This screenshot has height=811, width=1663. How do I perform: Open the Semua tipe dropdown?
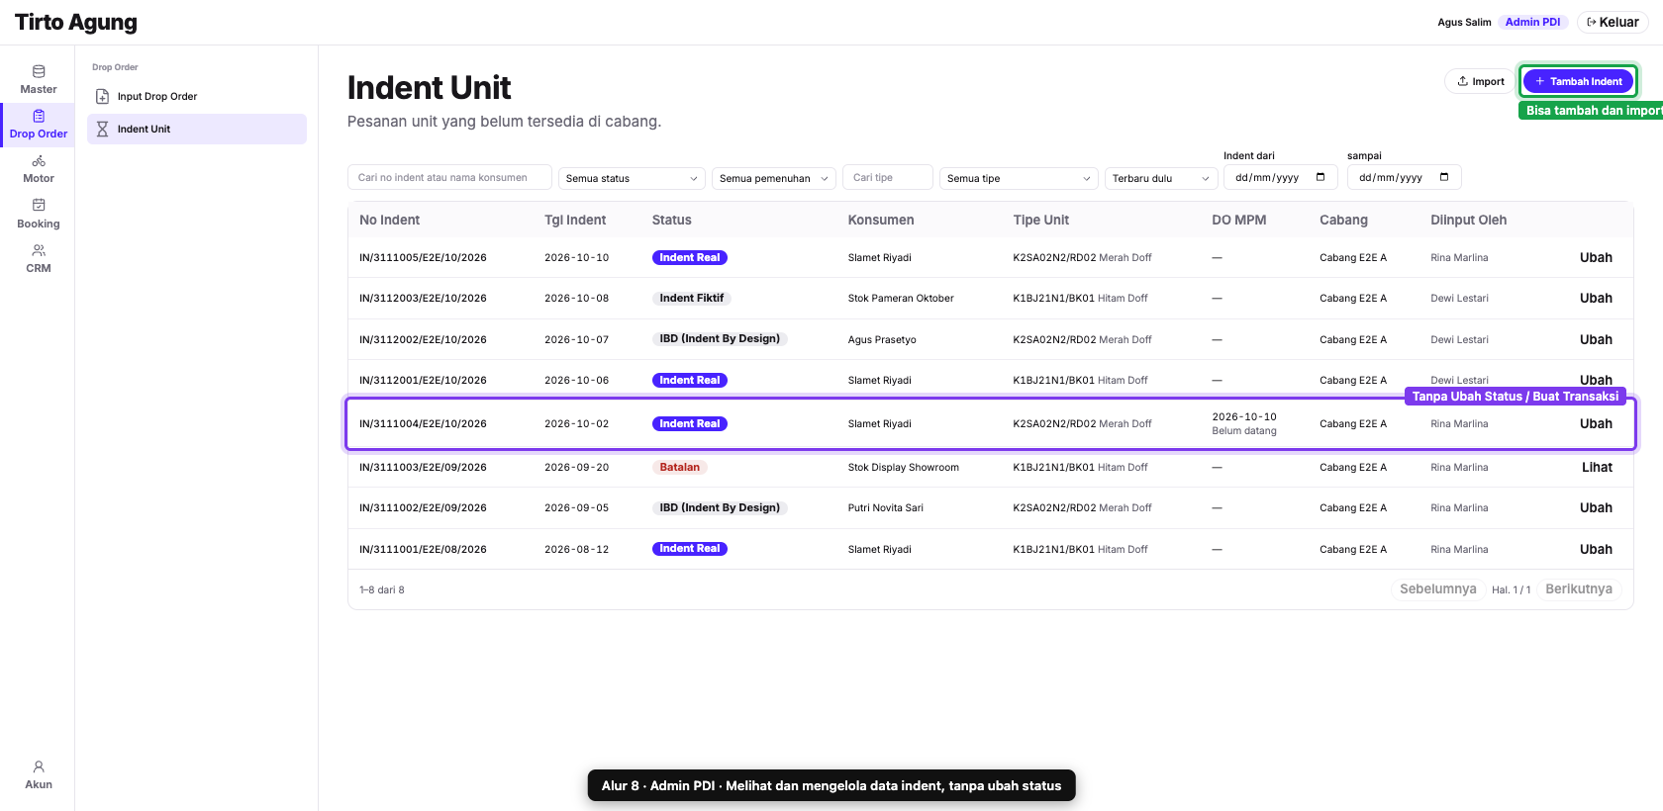(1019, 178)
